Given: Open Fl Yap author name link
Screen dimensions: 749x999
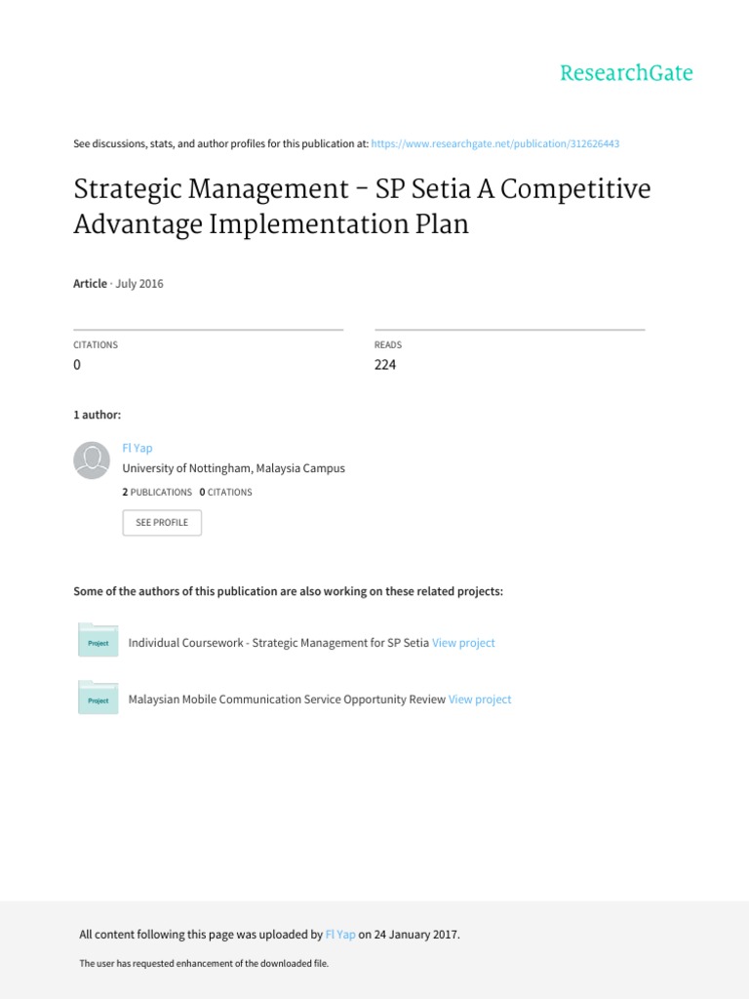Looking at the screenshot, I should click(x=138, y=448).
